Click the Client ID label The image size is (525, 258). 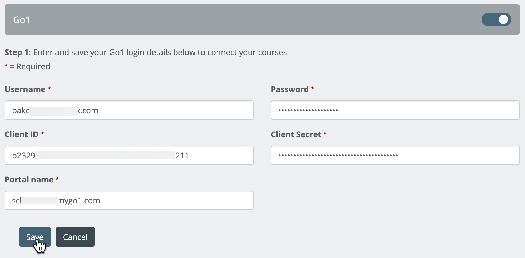pyautogui.click(x=21, y=134)
